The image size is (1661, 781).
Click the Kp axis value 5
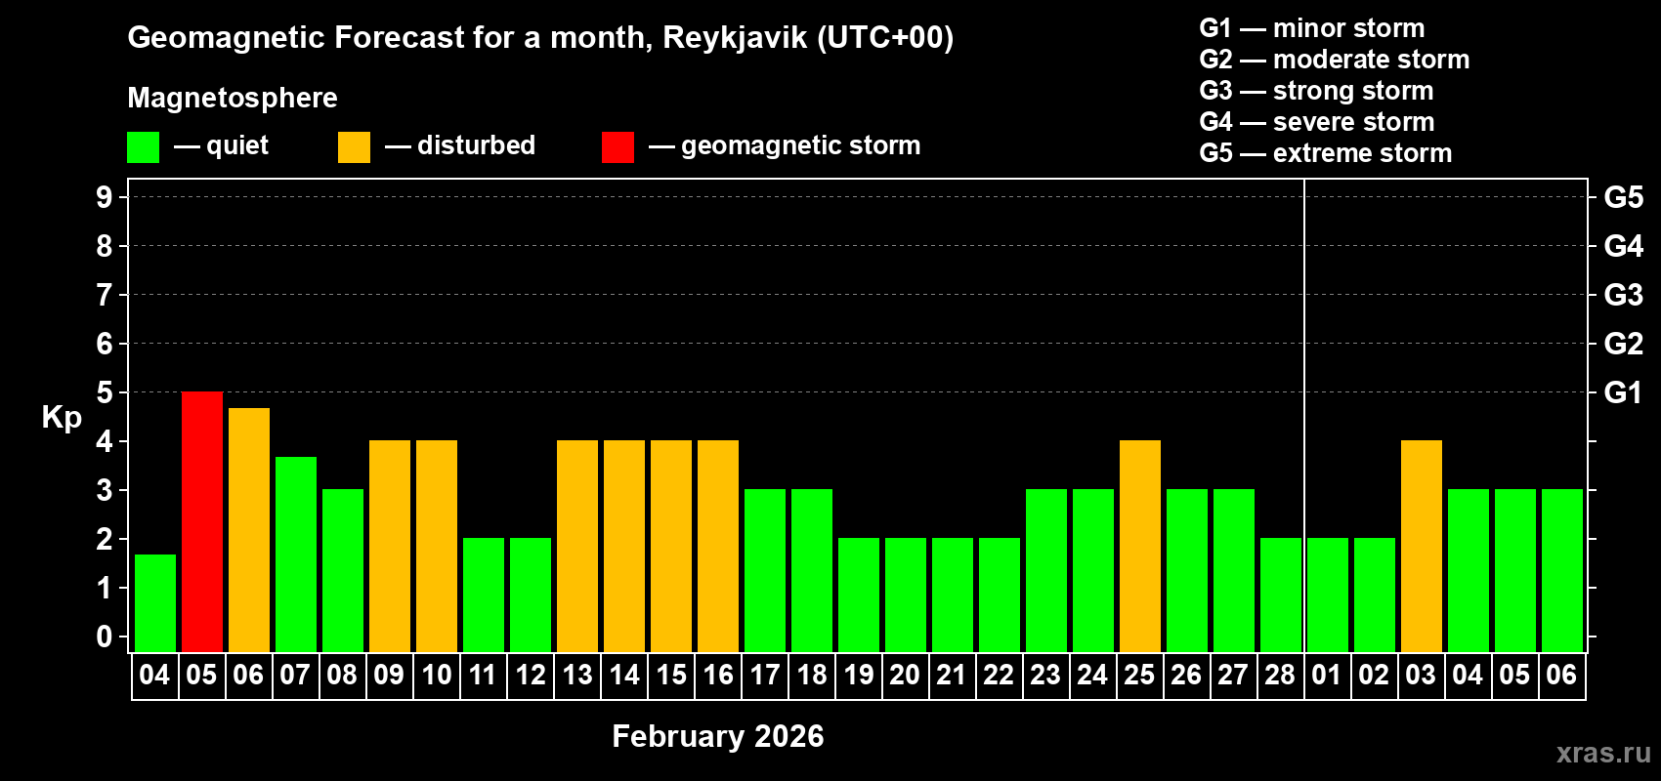pos(105,392)
